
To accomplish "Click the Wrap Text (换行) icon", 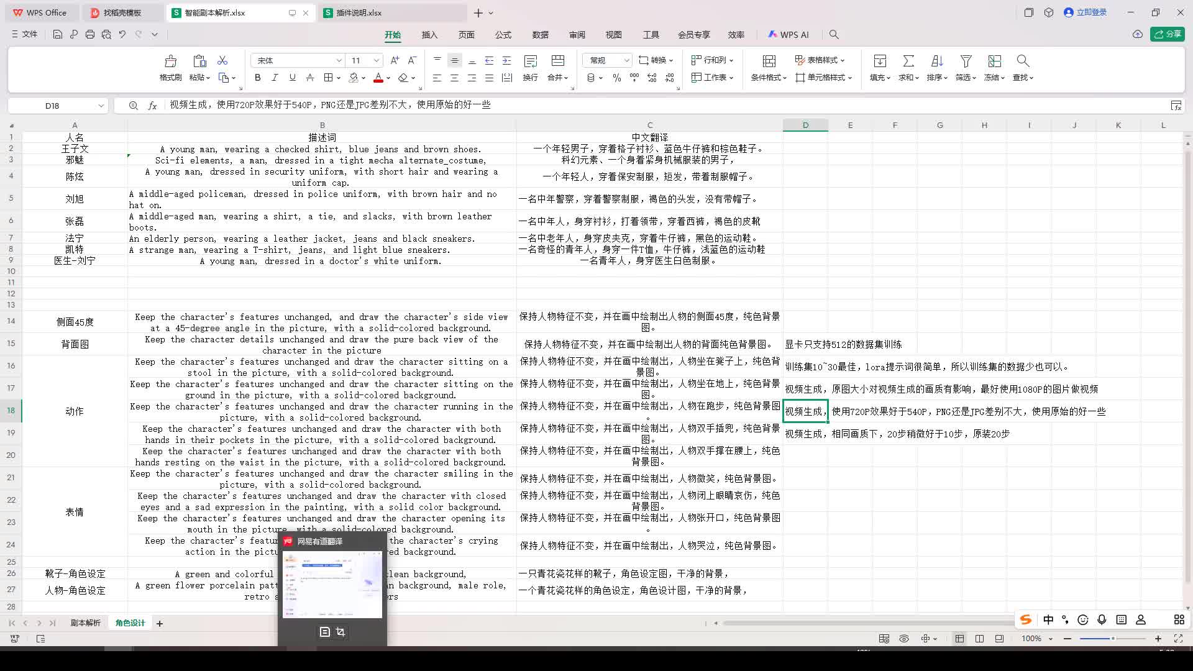I will [530, 61].
